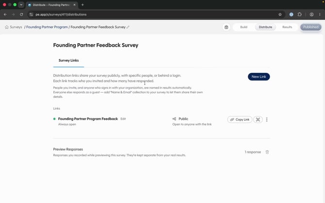Open the browser extensions puzzle icon
This screenshot has height=203, width=325.
(299, 15)
